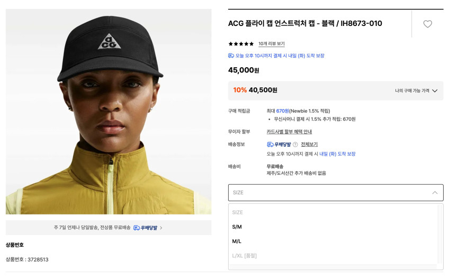Open the 10개 리뷰 보기 link
This screenshot has width=450, height=279.
click(271, 44)
